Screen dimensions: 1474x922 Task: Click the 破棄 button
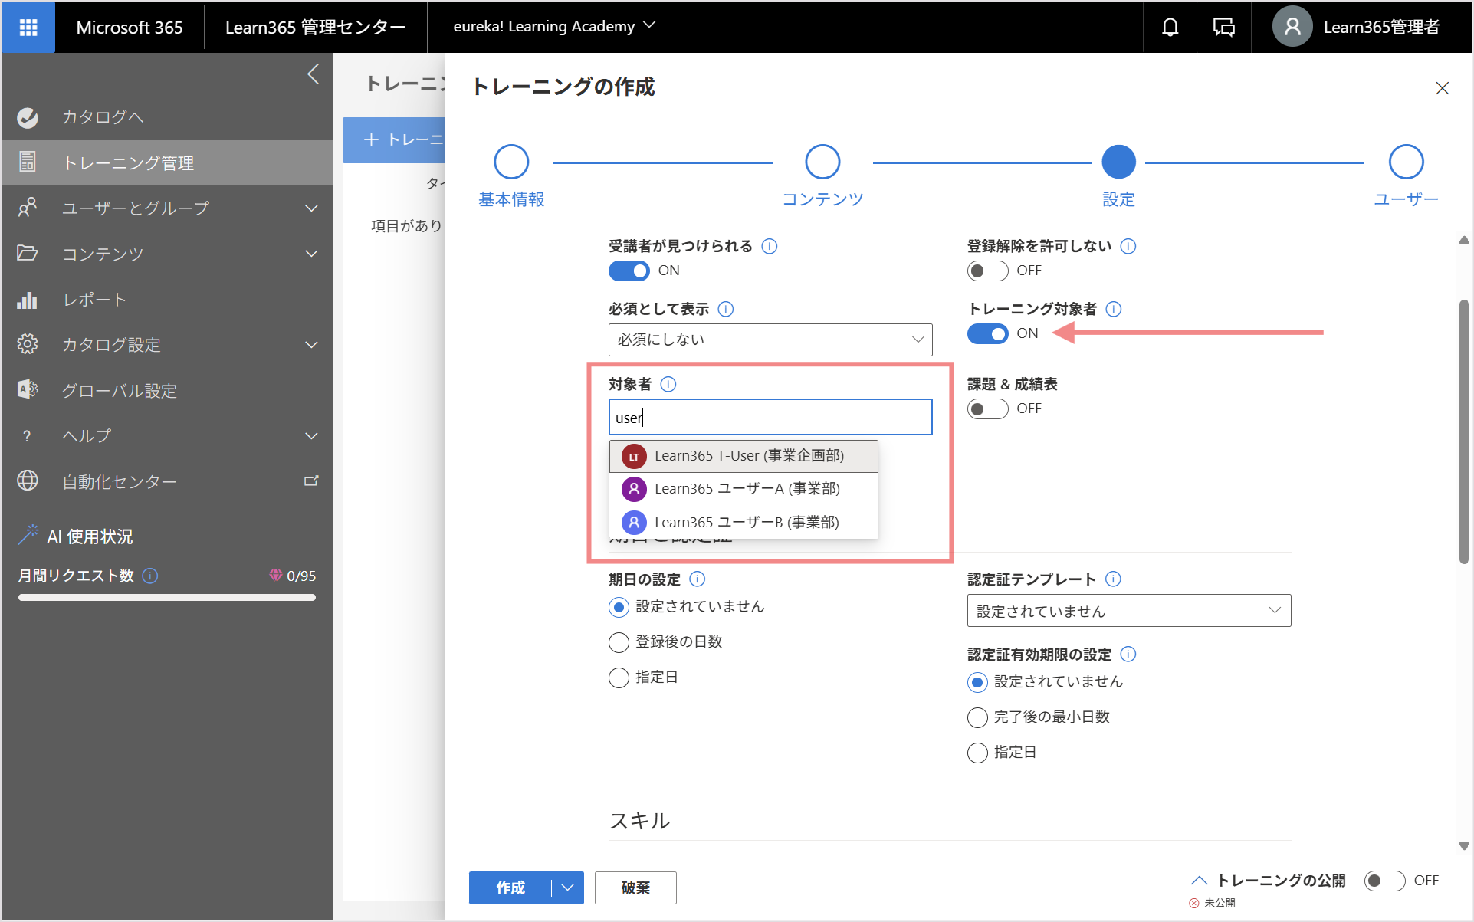coord(635,888)
